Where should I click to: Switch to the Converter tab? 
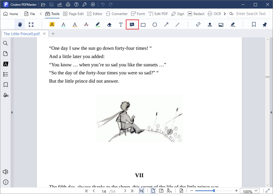coord(117,14)
